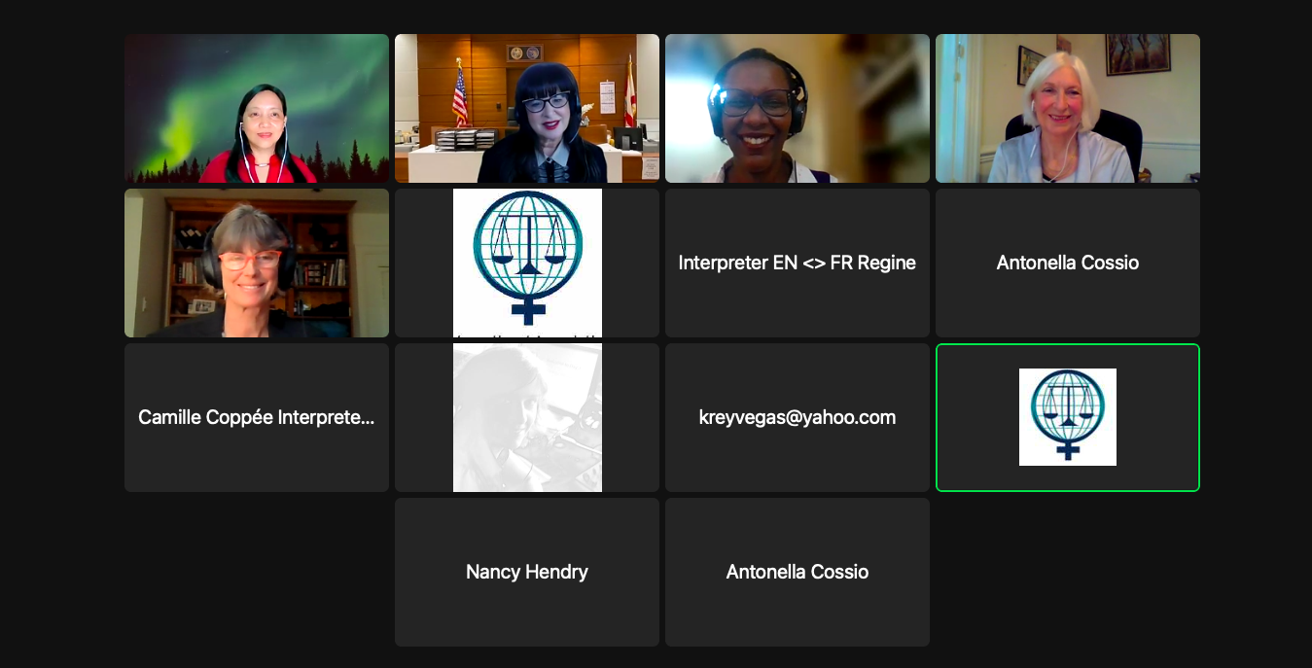Click the smiling participant wearing black headphones

click(x=797, y=108)
